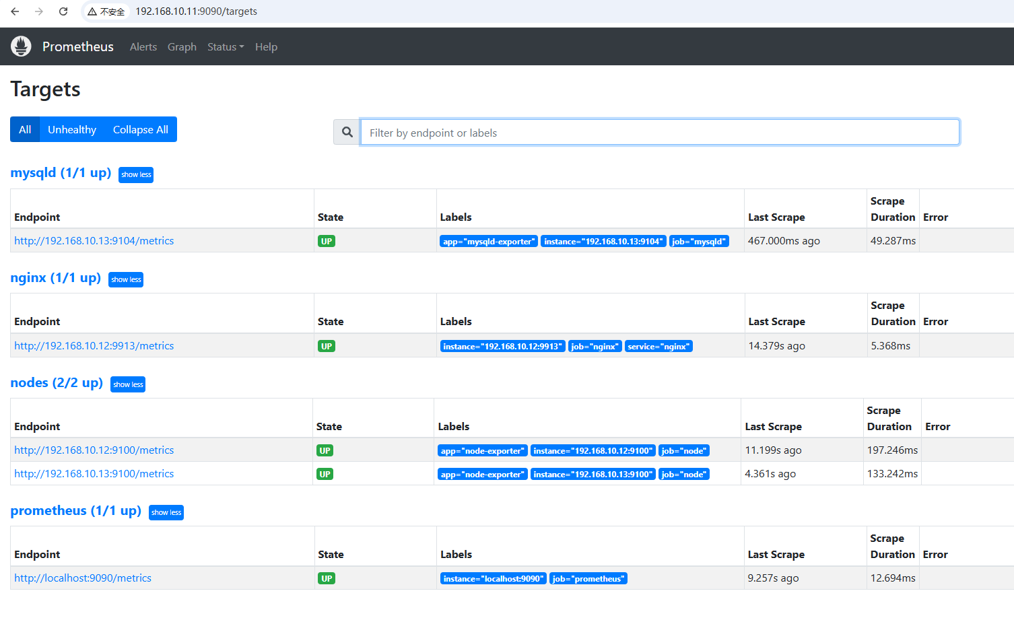Viewport: 1014px width, 622px height.
Task: Click the job="mysqld" label
Action: pyautogui.click(x=699, y=242)
